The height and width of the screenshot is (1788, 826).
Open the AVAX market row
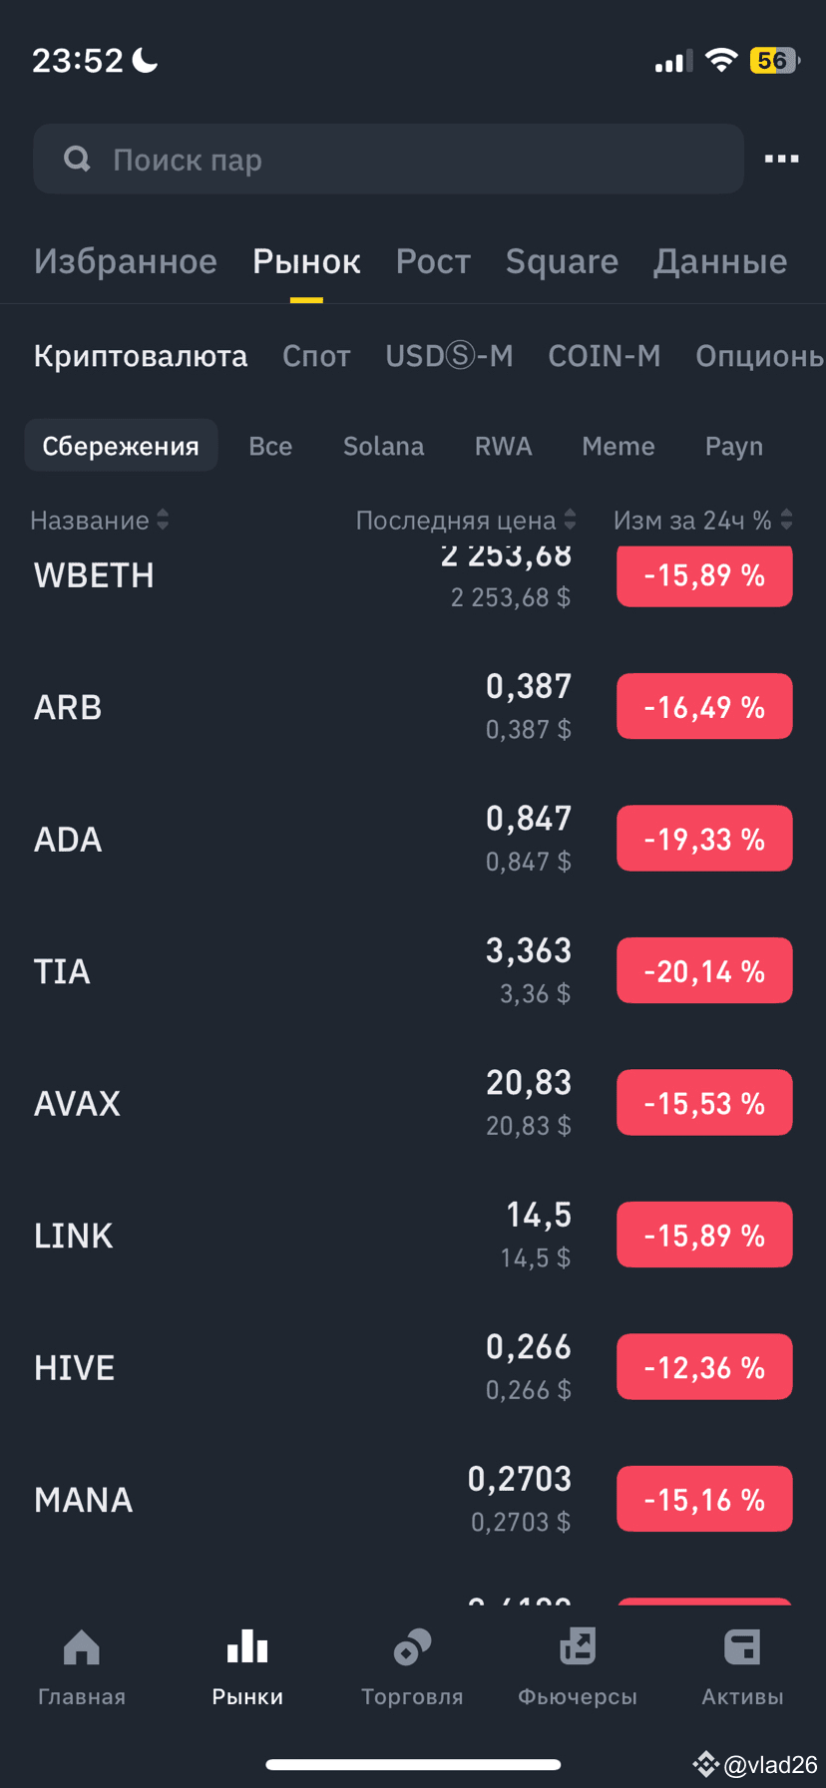point(299,1103)
